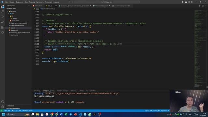This screenshot has height=117, width=208.
Task: Click the output value 78.53981633974483
Action: pos(44,96)
